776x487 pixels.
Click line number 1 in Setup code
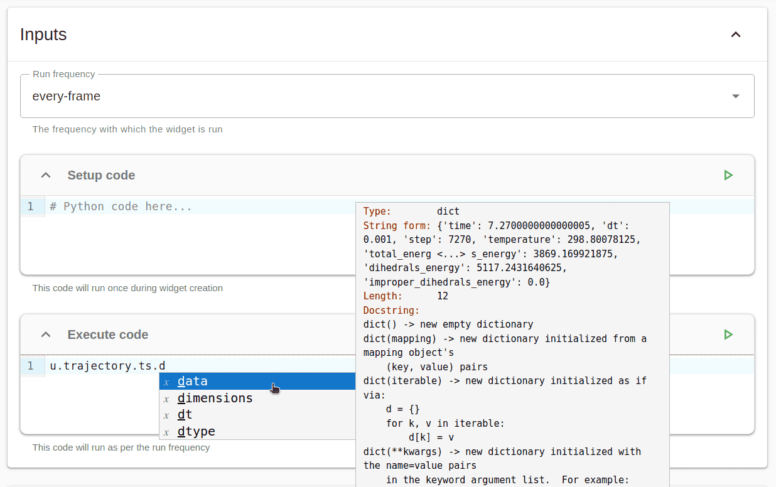(x=30, y=206)
